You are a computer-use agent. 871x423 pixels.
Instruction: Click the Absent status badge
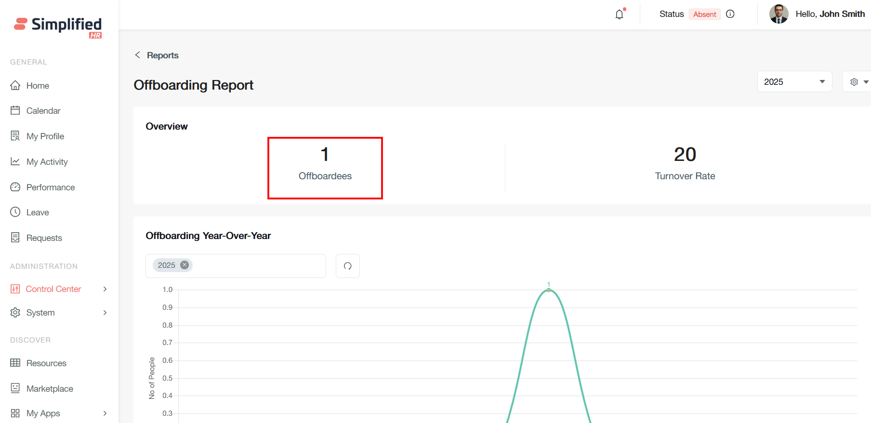704,14
